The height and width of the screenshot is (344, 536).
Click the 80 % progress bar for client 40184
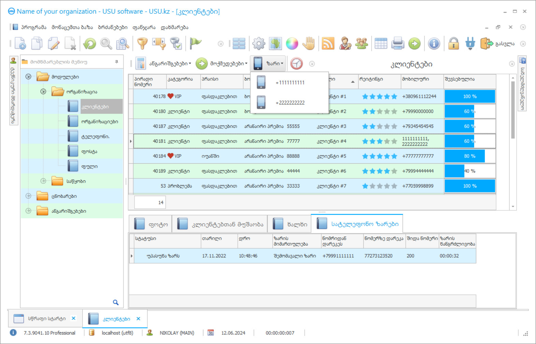coord(470,156)
